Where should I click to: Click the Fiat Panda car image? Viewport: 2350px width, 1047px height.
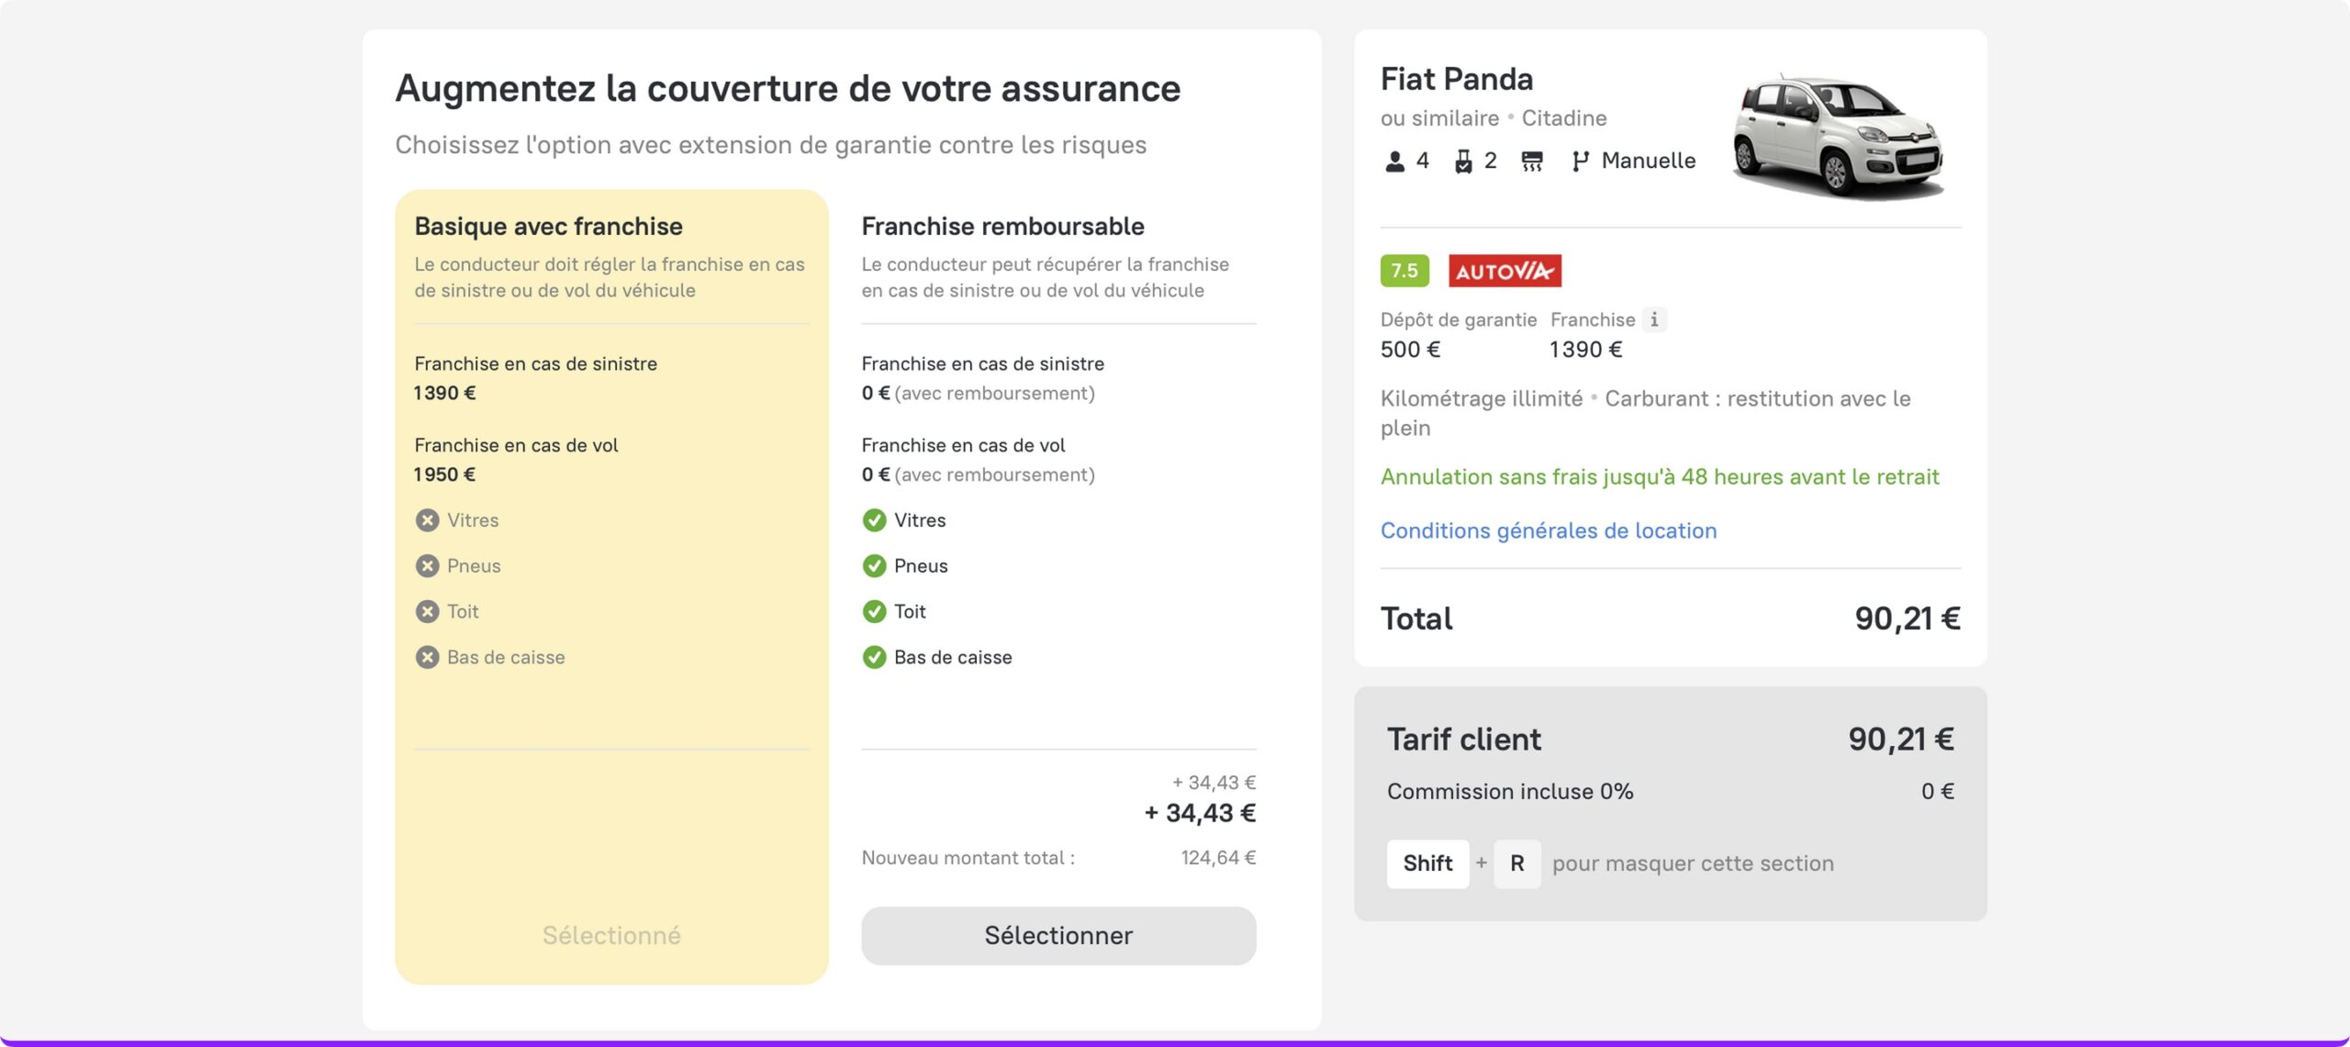coord(1838,136)
